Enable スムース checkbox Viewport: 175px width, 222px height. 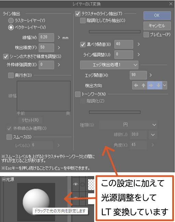click(x=9, y=137)
